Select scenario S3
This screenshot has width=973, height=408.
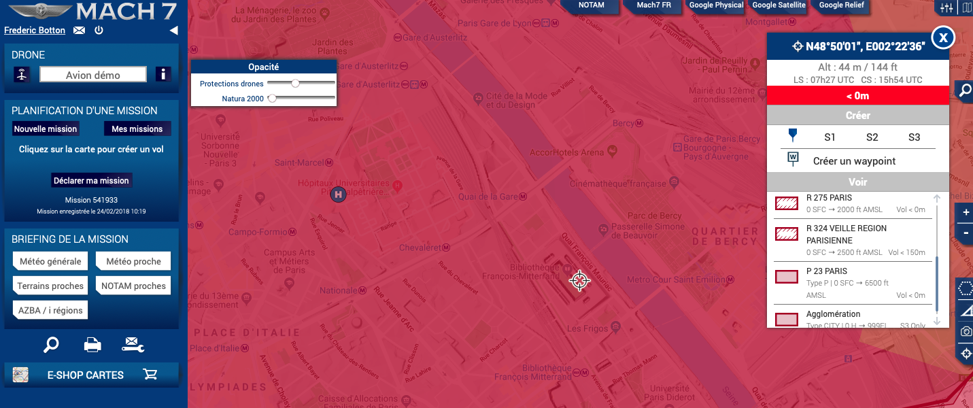coord(914,137)
